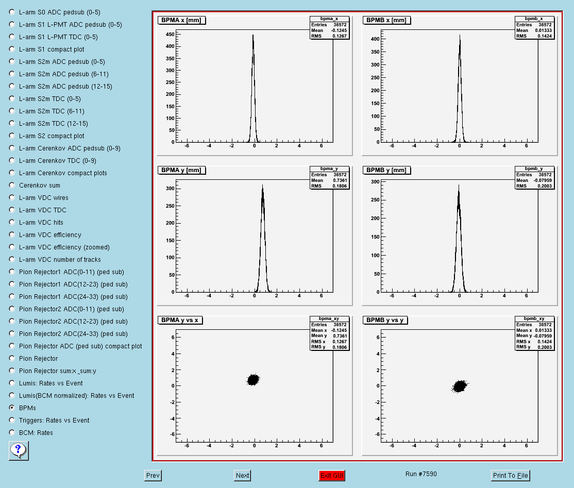Click the selected BPMs radio button

[x=12, y=408]
